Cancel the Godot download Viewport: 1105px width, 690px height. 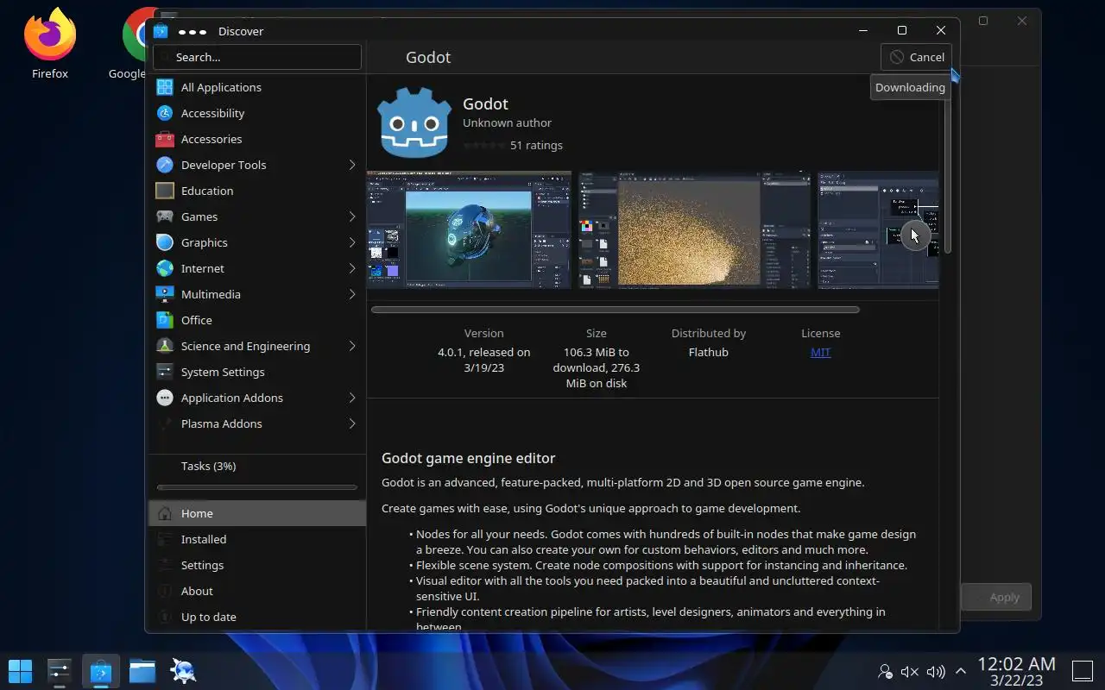[x=916, y=57]
